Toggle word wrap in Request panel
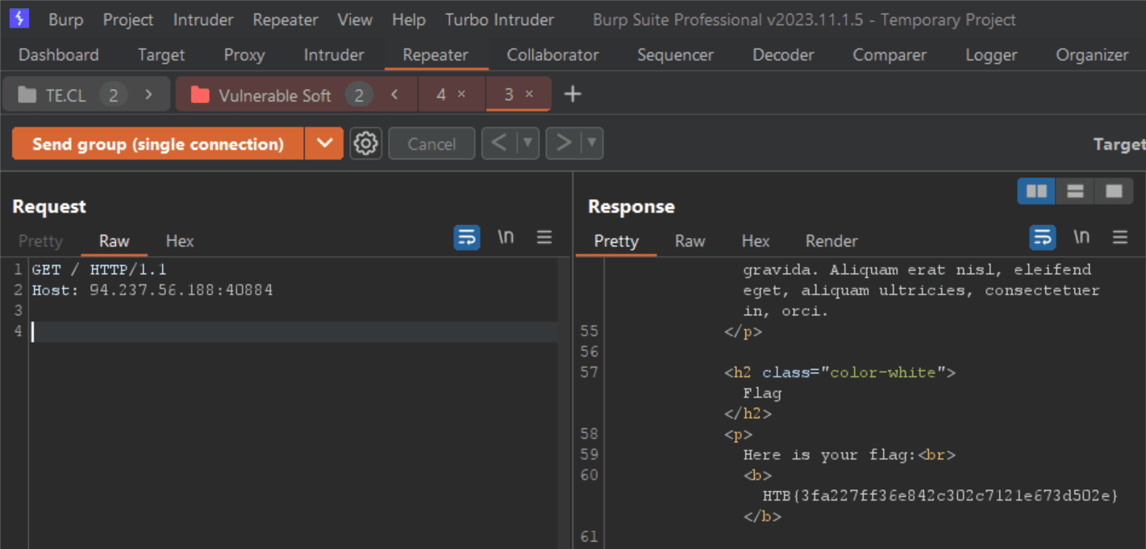 click(467, 237)
